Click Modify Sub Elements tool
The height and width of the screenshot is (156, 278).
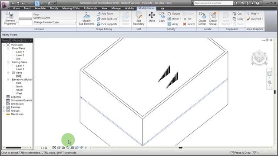tap(86, 19)
